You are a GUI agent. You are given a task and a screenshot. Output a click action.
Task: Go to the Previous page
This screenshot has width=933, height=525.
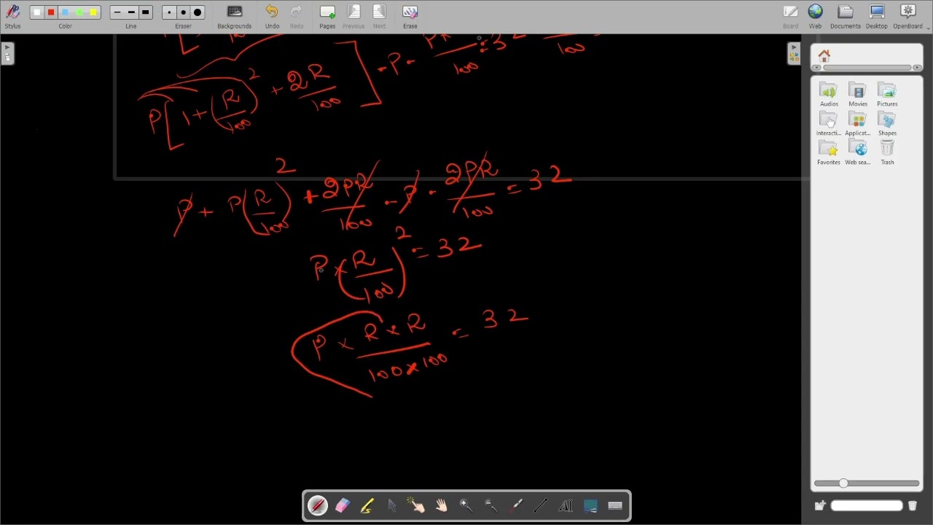click(x=354, y=16)
